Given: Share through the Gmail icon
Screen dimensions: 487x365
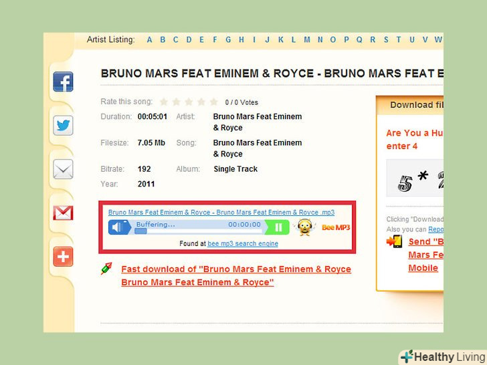Looking at the screenshot, I should point(63,213).
